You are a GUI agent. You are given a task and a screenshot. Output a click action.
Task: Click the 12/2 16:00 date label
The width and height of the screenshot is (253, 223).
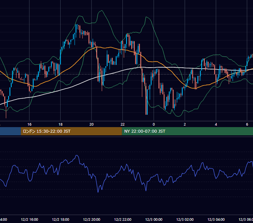coord(29,219)
